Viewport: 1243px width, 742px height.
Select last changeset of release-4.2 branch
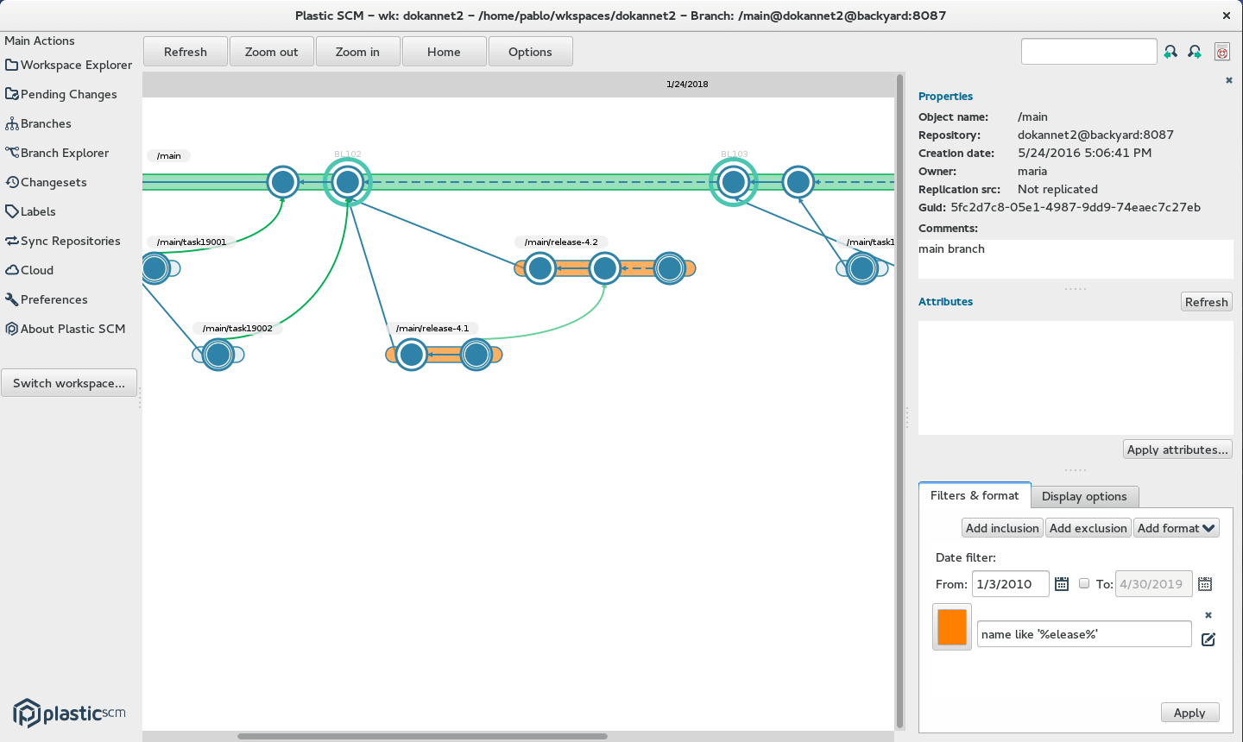tap(670, 268)
